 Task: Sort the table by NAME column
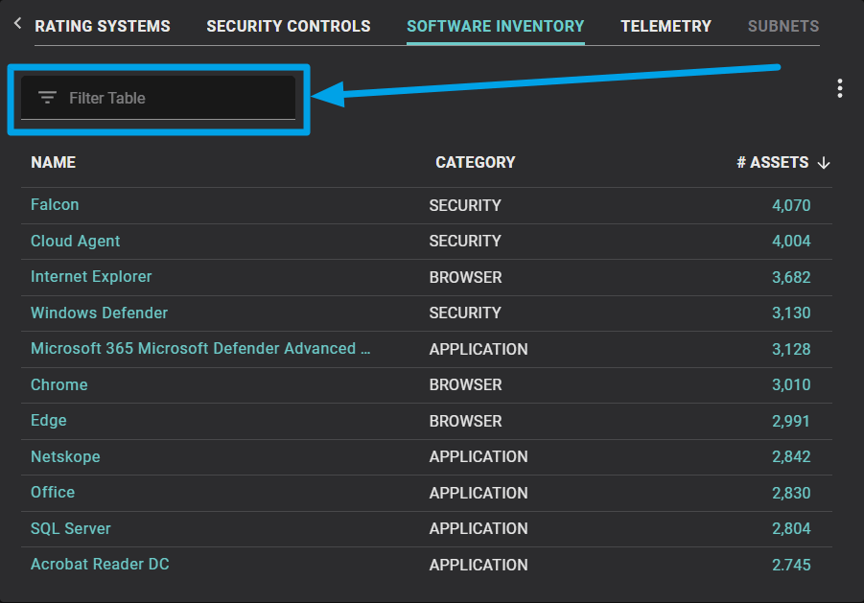(53, 163)
